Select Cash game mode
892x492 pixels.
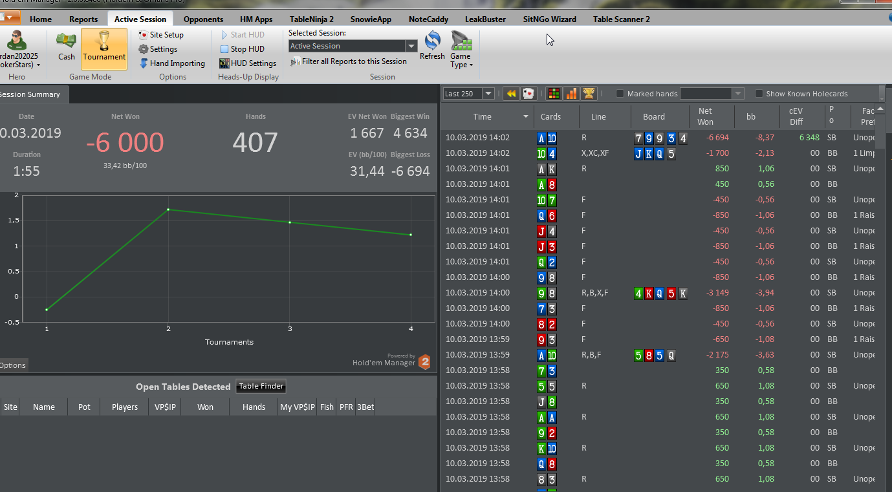67,47
